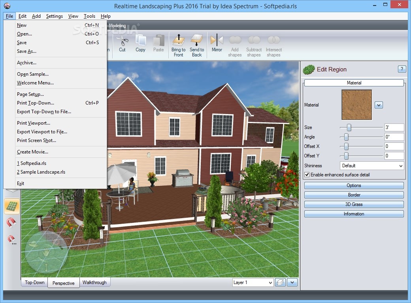Switch to Perspective view tab
The image size is (411, 303).
(x=64, y=283)
